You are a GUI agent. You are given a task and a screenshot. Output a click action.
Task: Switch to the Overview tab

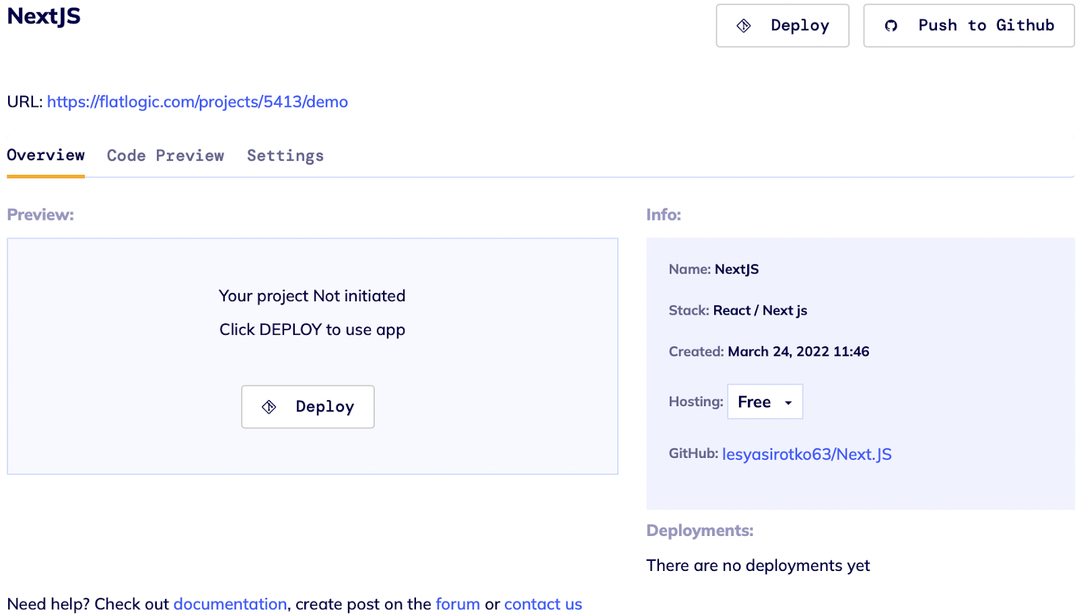[x=46, y=155]
